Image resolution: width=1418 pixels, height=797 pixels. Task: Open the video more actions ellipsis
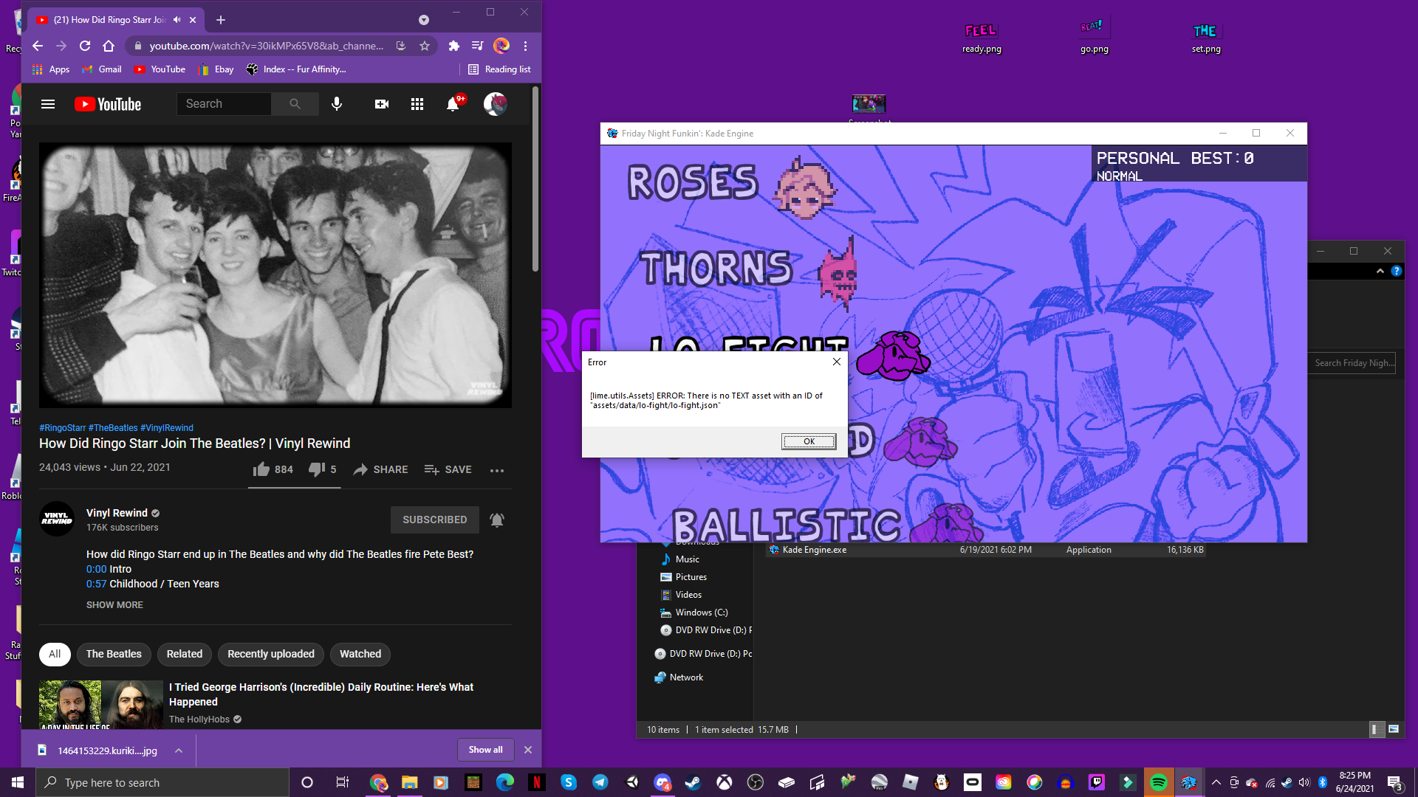coord(497,470)
